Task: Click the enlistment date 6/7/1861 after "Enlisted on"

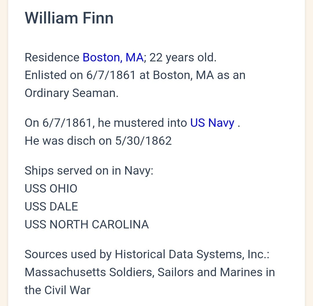Action: [x=111, y=75]
